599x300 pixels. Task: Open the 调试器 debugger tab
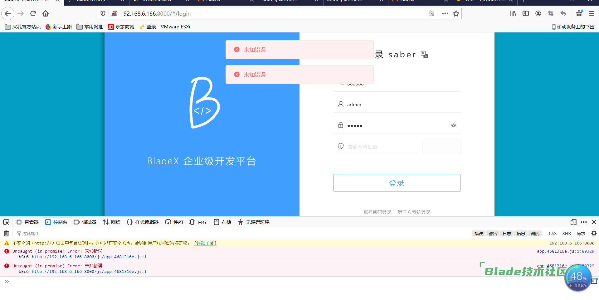tap(85, 222)
